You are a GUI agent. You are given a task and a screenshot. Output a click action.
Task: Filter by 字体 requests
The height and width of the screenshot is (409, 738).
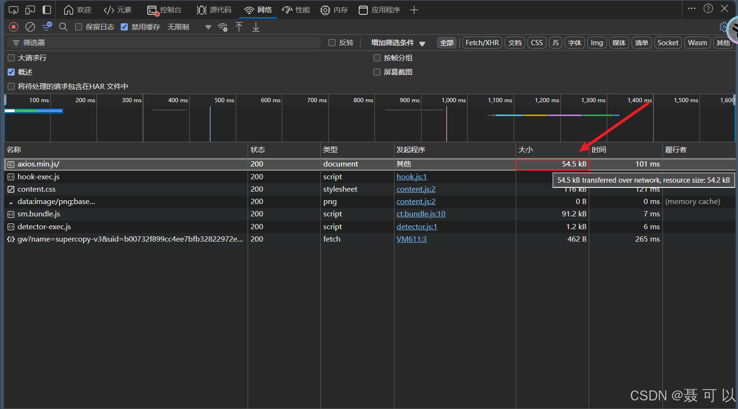pyautogui.click(x=575, y=43)
